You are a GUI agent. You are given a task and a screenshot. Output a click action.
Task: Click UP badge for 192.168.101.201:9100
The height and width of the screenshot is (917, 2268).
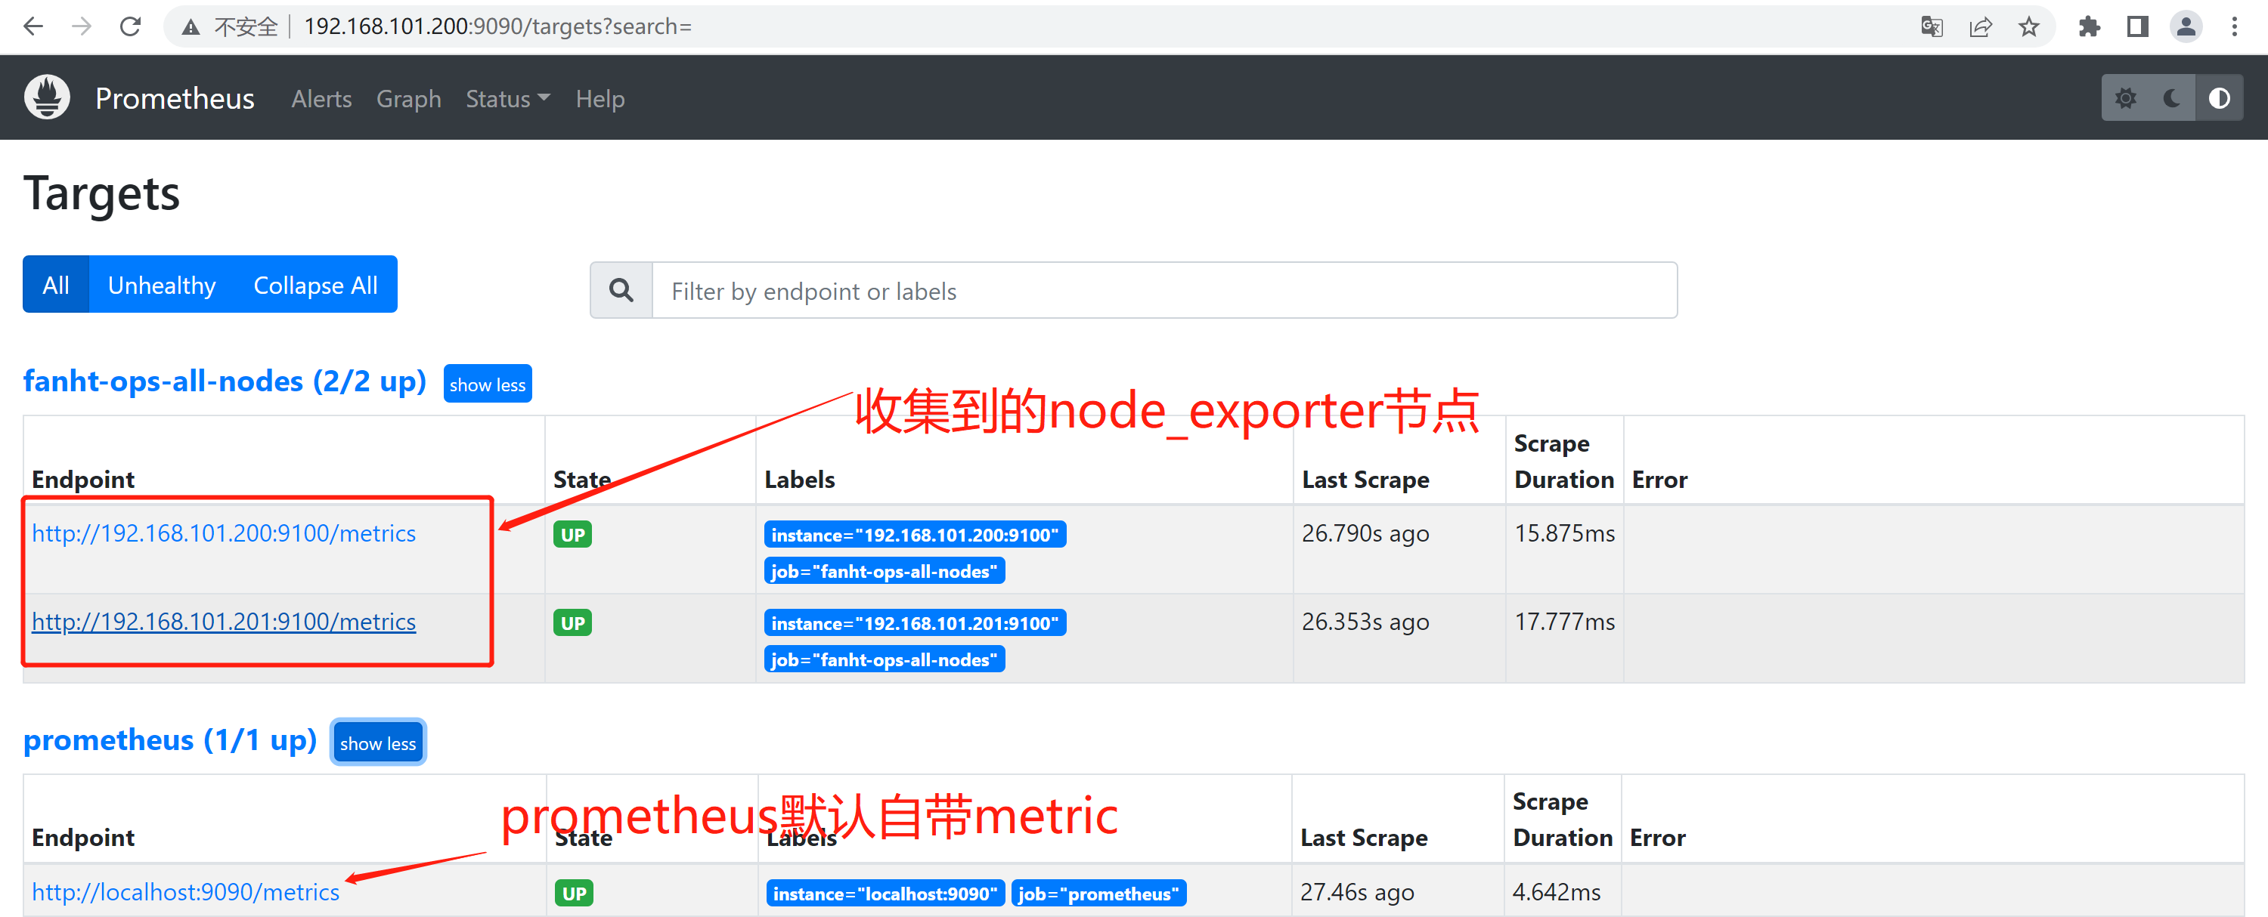pos(572,622)
